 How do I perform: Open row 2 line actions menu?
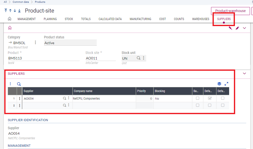click(20, 106)
